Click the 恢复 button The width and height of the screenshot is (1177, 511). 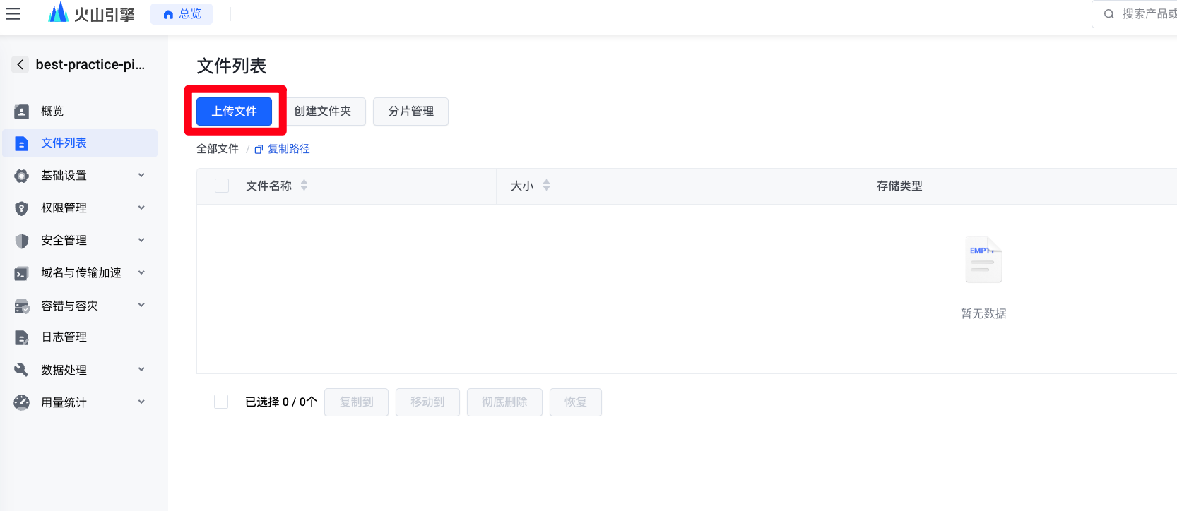pos(576,402)
